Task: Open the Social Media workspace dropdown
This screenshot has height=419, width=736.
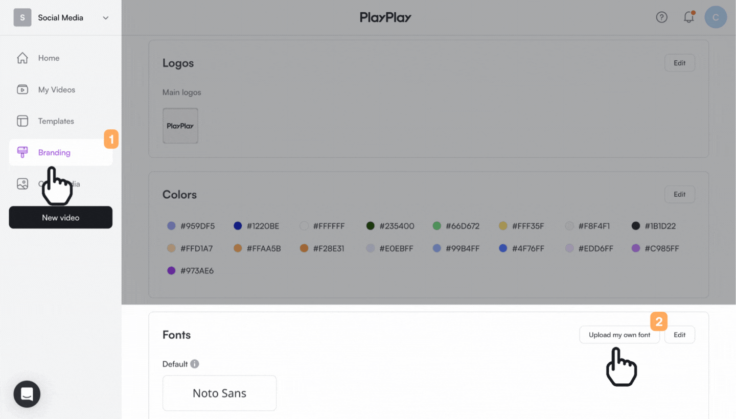Action: click(60, 17)
